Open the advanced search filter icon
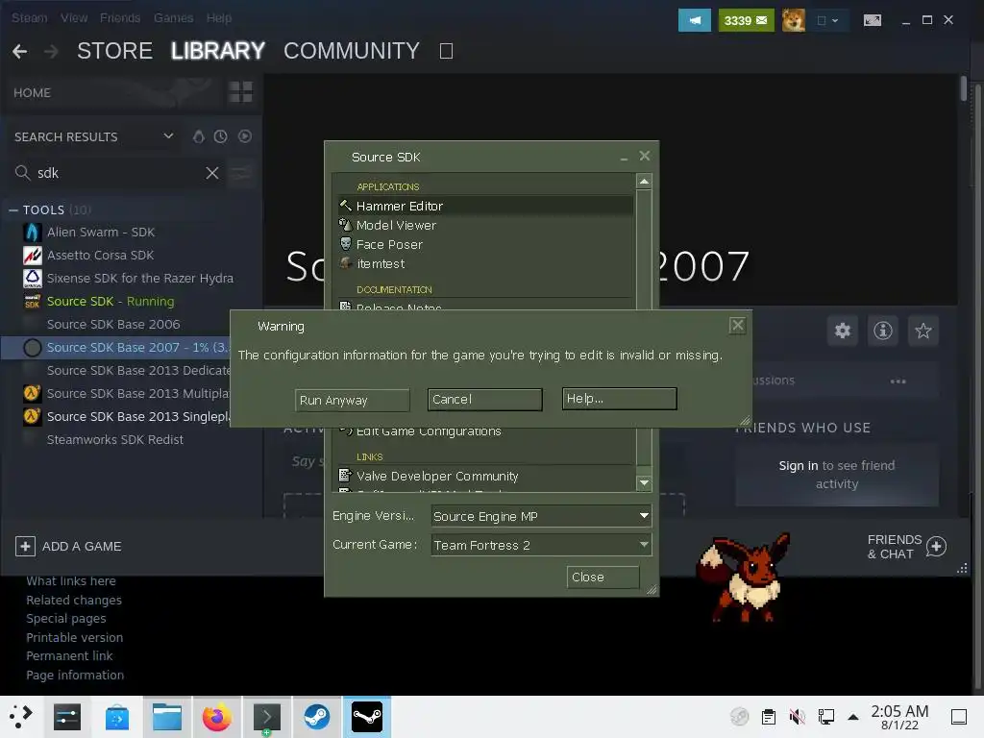Viewport: 984px width, 738px height. (240, 173)
